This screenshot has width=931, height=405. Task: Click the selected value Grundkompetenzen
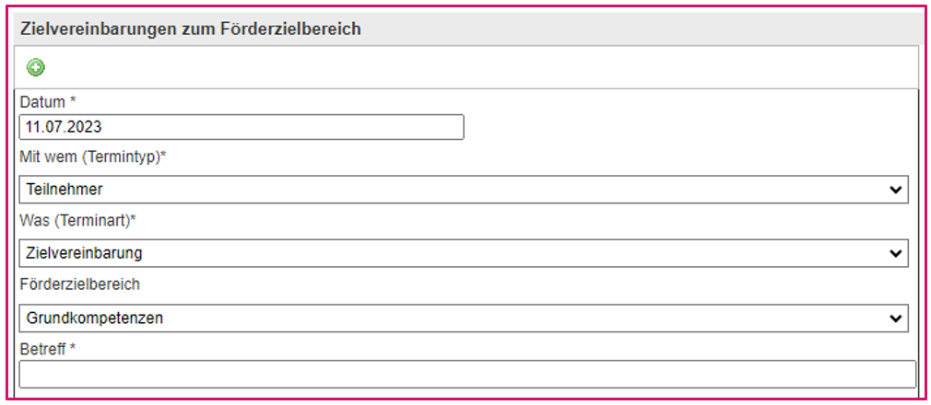(x=95, y=318)
